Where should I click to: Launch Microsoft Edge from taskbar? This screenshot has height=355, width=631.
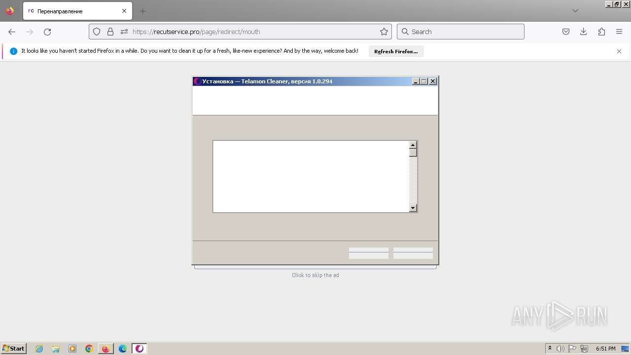click(x=123, y=349)
